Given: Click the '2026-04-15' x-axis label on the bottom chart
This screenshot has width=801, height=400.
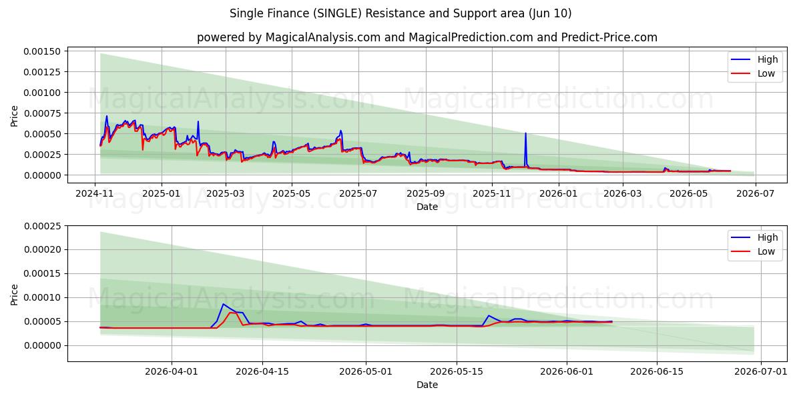Looking at the screenshot, I should click(262, 371).
